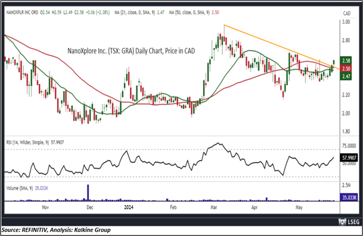Image resolution: width=363 pixels, height=236 pixels.
Task: Click the Feb date label on time axis
Action: (173, 207)
